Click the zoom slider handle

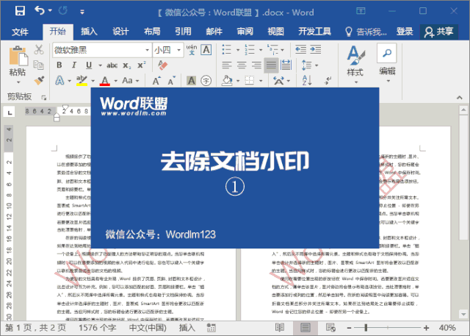366,327
